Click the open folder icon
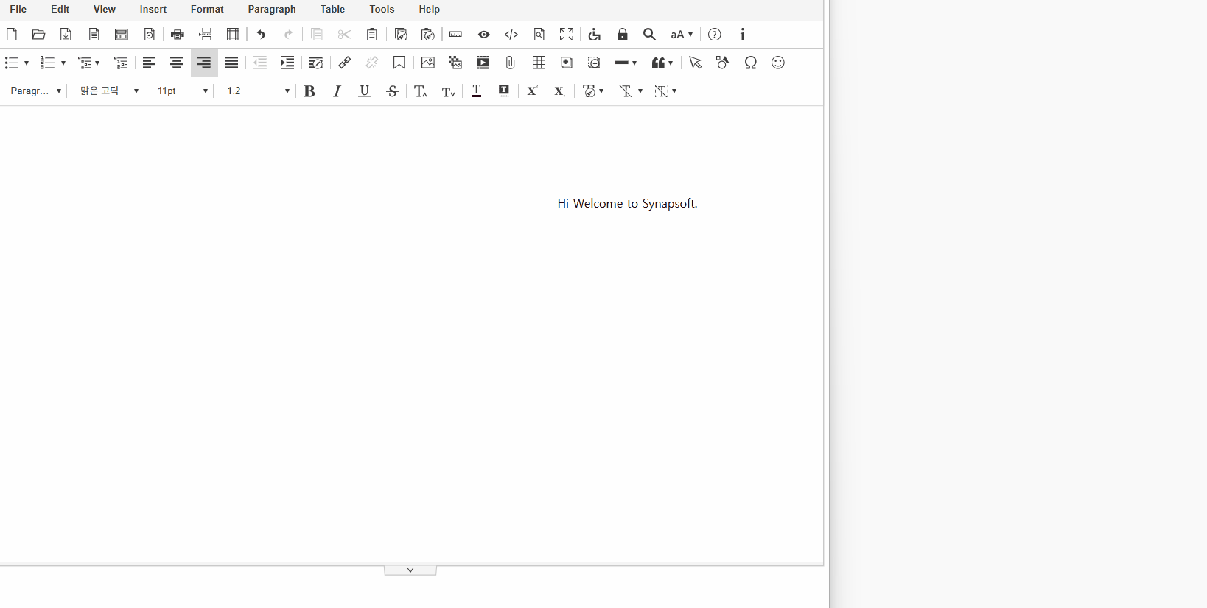This screenshot has height=608, width=1207. (39, 35)
